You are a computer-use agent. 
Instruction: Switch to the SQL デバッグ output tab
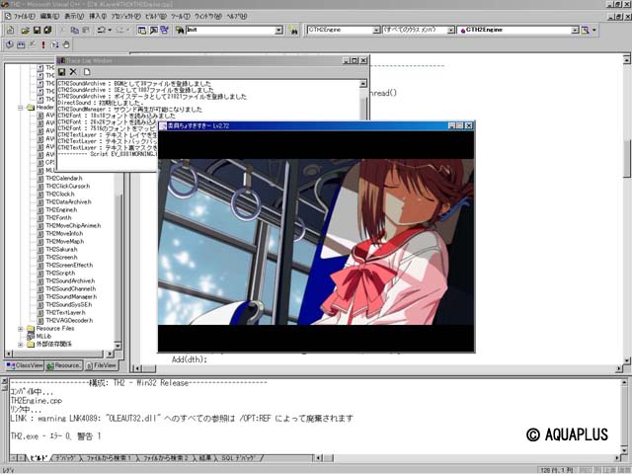tap(239, 458)
